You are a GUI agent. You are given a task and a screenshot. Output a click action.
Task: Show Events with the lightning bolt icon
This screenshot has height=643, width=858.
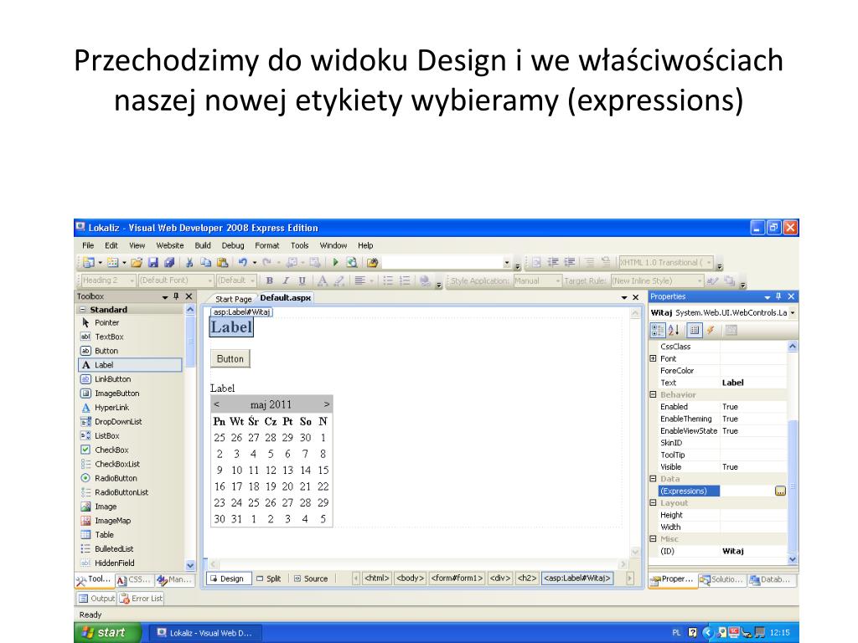[711, 330]
